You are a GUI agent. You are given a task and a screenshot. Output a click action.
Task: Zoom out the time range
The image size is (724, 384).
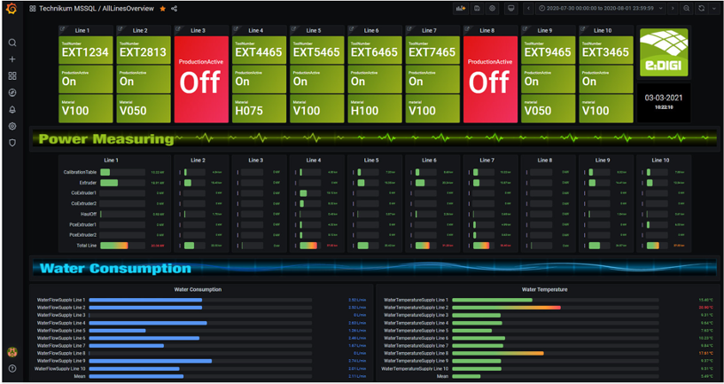pos(686,9)
